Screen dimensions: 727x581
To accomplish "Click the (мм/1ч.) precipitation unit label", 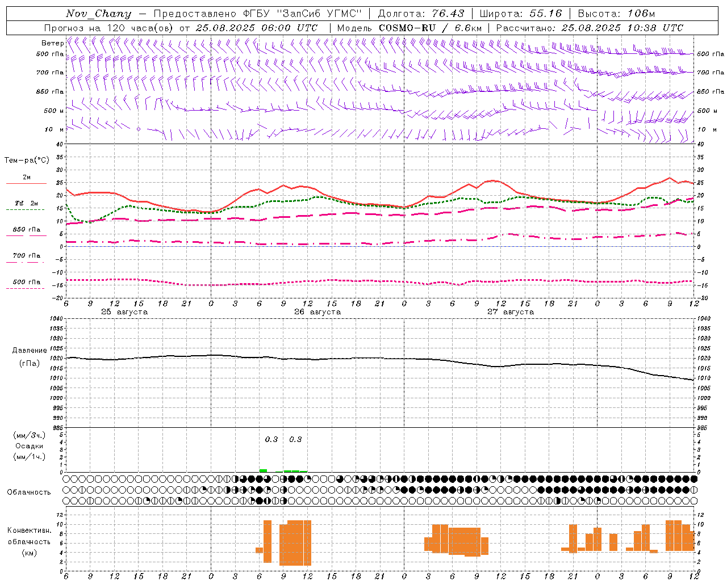I will (x=30, y=457).
